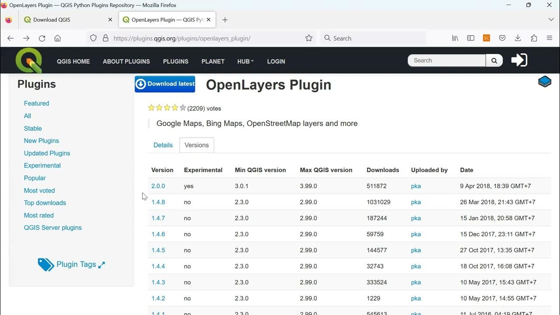The height and width of the screenshot is (315, 560).
Task: Open version 1.4.6 link
Action: pos(158,234)
